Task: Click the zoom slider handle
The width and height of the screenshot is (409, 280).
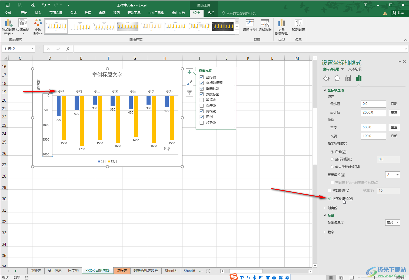Action: click(374, 278)
